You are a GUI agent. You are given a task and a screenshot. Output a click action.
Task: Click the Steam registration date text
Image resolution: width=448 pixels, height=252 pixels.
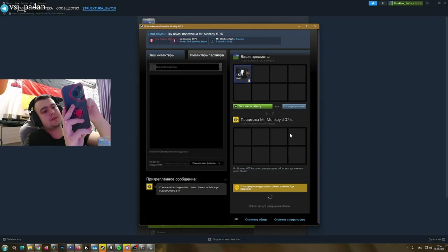[x=230, y=40]
